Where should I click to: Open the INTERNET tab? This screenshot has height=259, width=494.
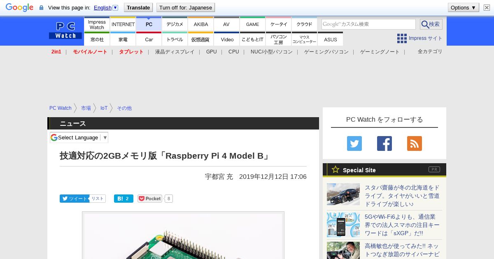point(123,24)
